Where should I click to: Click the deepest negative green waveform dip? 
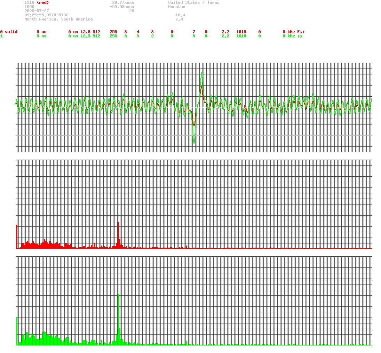coord(194,143)
